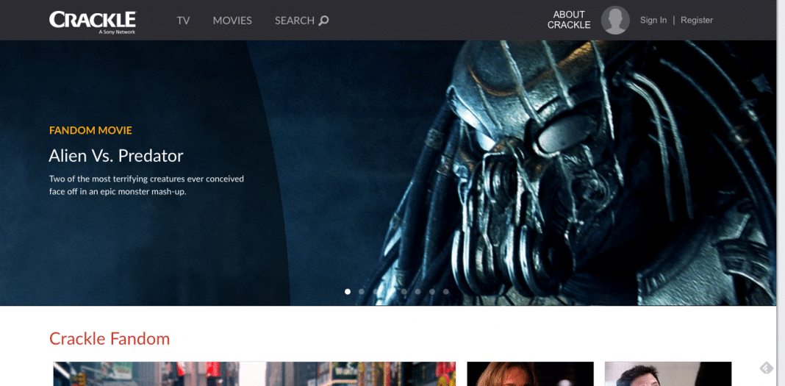Image resolution: width=785 pixels, height=386 pixels.
Task: Open the dark-haired man thumbnail
Action: pos(668,374)
